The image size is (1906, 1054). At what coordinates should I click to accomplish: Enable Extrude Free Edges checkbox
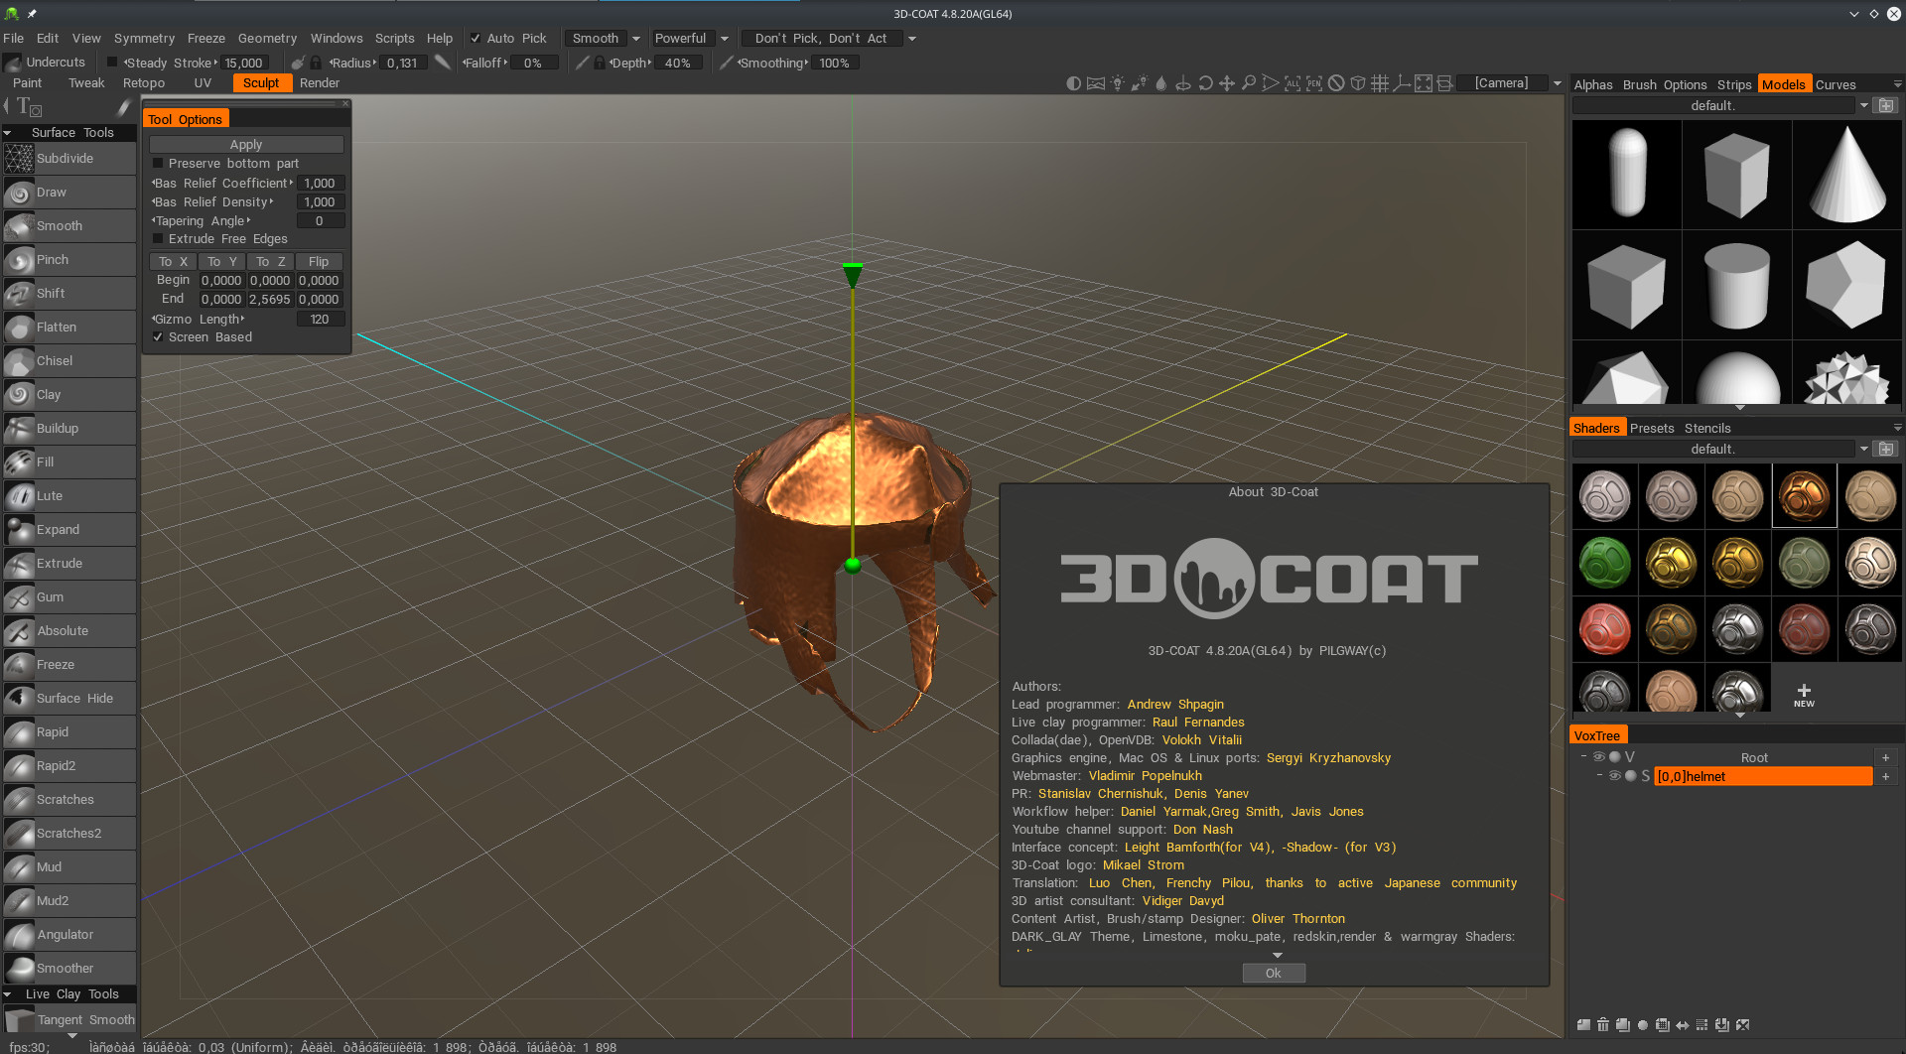[158, 239]
